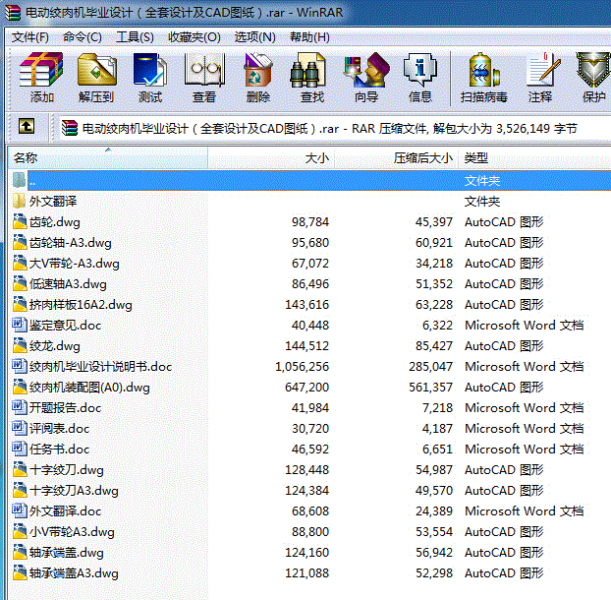611x600 pixels.
Task: Click the Word icon of 开题报告.doc
Action: click(x=20, y=407)
